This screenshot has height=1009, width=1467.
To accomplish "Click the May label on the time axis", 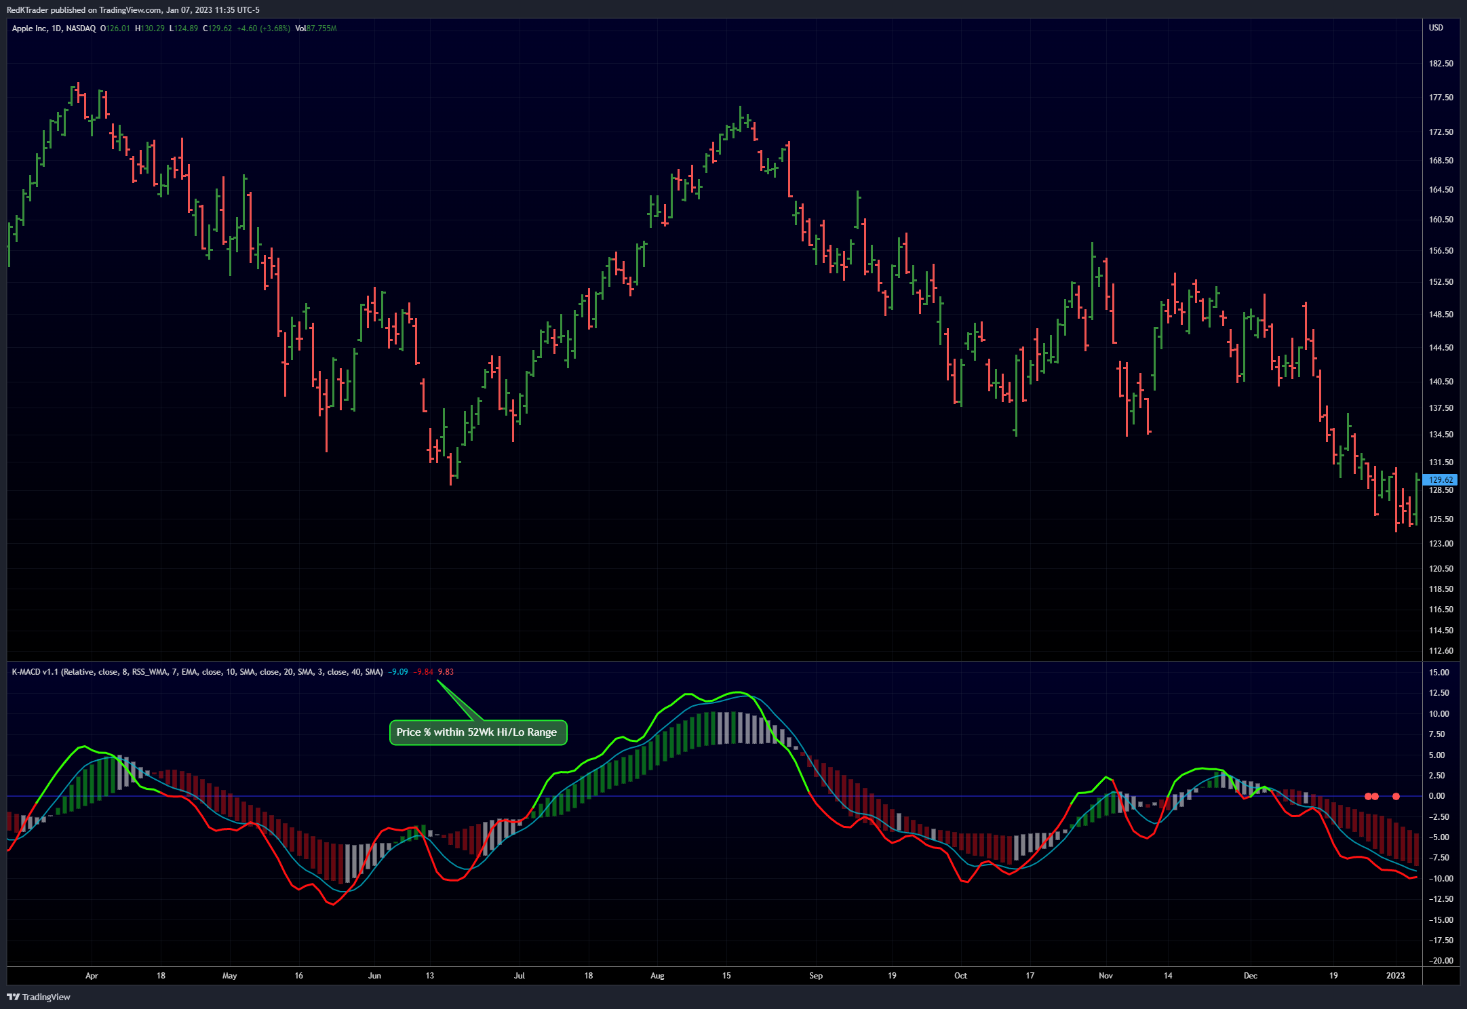I will (x=230, y=976).
